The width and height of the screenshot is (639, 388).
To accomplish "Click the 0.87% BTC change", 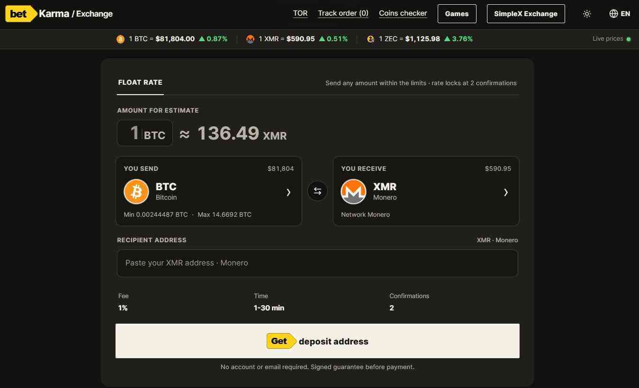I will 213,39.
